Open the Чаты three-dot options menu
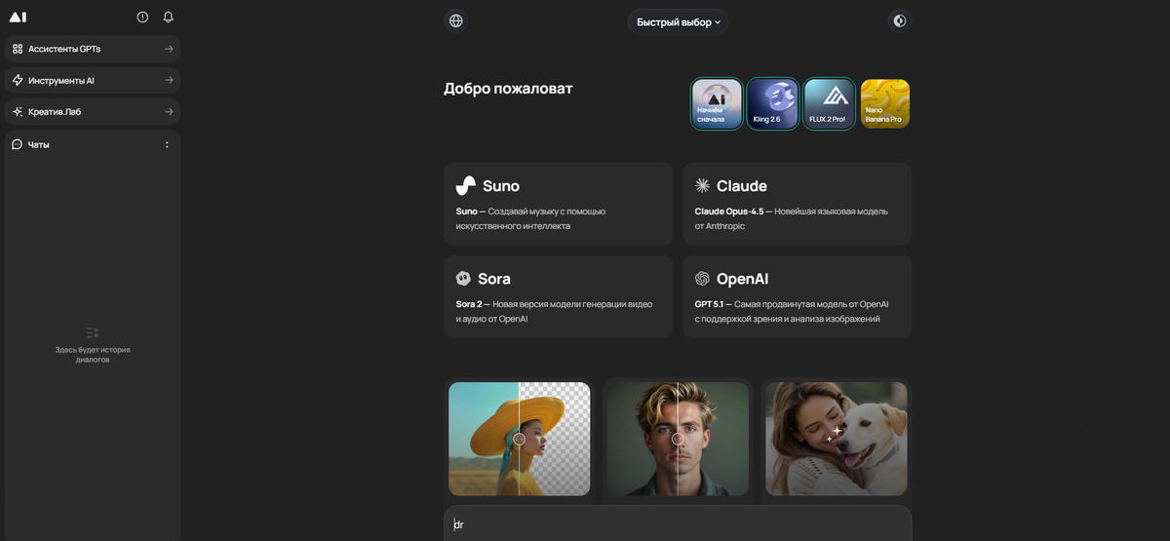The height and width of the screenshot is (541, 1170). [167, 144]
